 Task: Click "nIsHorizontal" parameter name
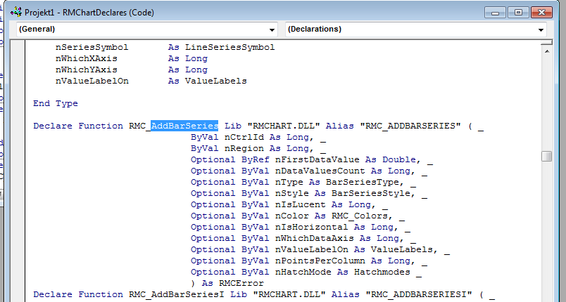point(312,227)
